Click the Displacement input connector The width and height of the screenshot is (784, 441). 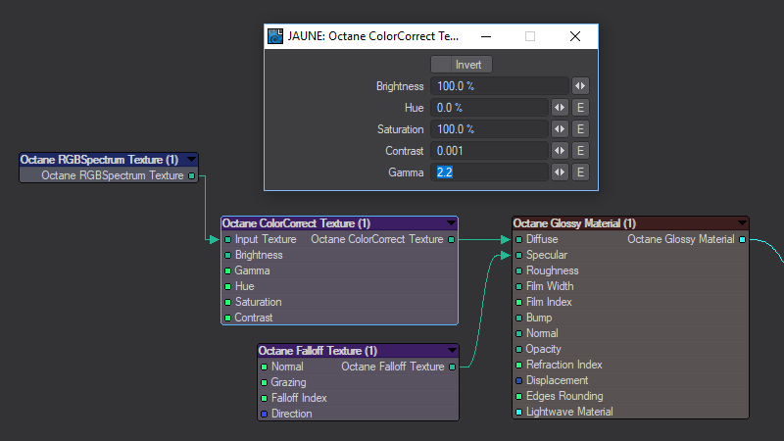[519, 380]
